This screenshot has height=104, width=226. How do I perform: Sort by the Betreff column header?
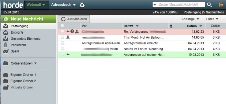coord(129,26)
